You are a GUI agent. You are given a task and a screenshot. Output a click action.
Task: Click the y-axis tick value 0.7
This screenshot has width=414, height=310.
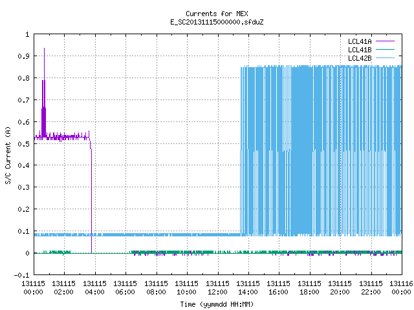point(23,100)
